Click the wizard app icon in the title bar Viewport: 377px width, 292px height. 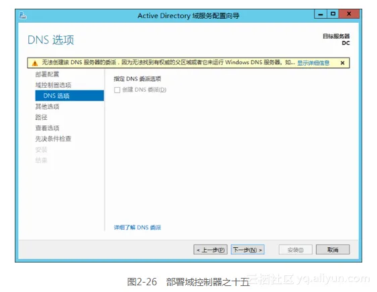[x=23, y=15]
